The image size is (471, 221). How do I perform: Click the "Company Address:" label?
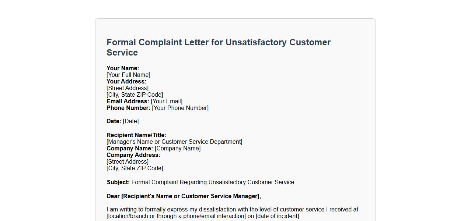coord(133,155)
